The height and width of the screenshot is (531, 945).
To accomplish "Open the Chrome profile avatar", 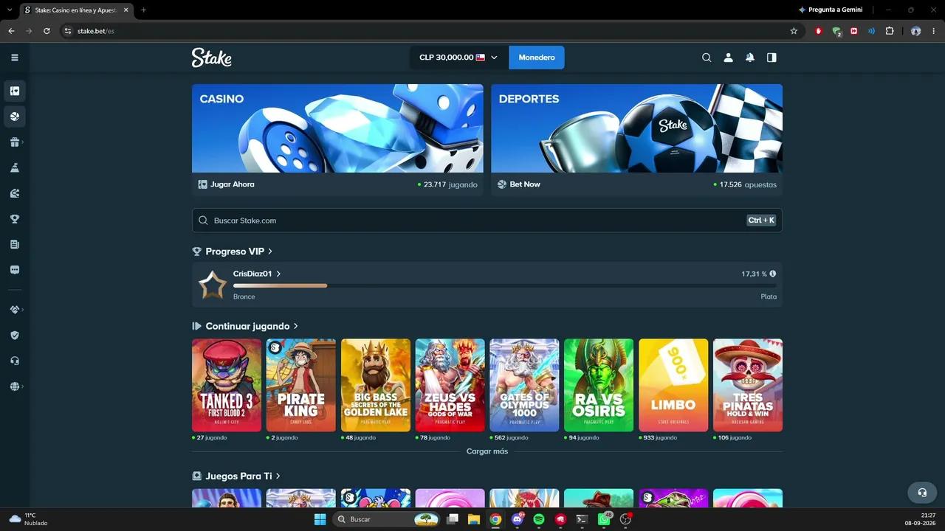I will tap(915, 31).
